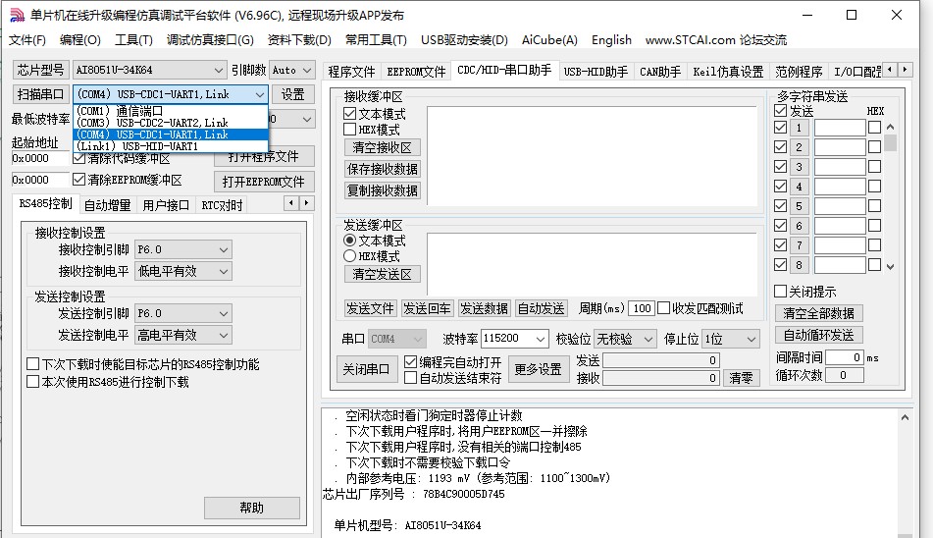Select 用户接口 tab
Viewport: 933px width, 538px height.
click(166, 205)
